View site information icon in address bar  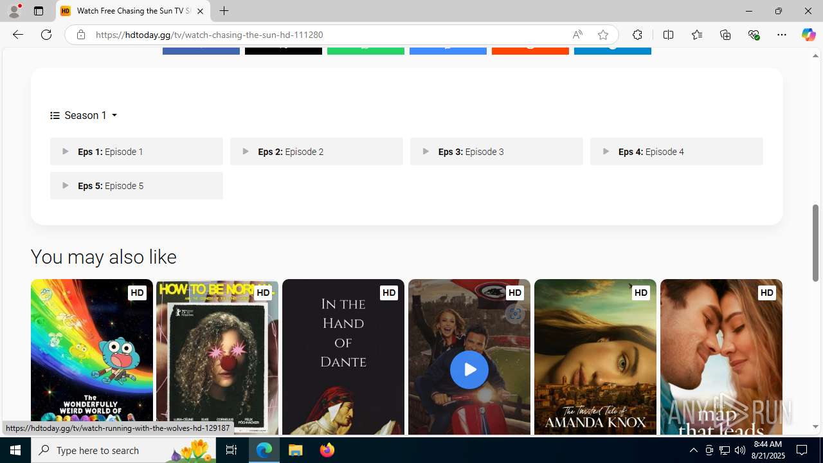coord(81,35)
